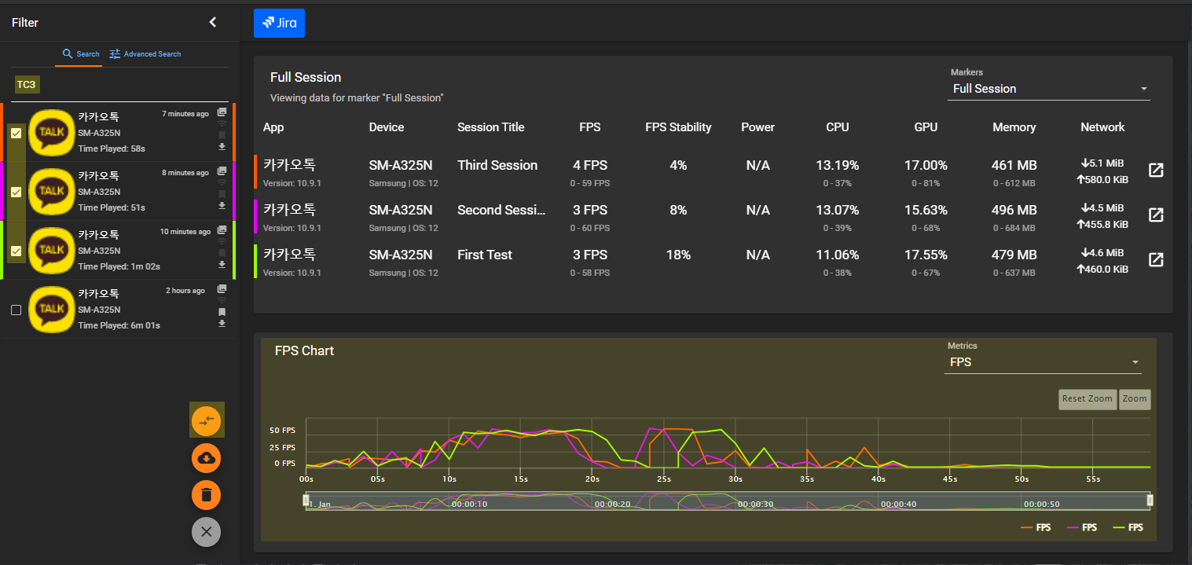Viewport: 1192px width, 565px height.
Task: Click KakaoTalk thumbnail for 58s session
Action: [52, 132]
